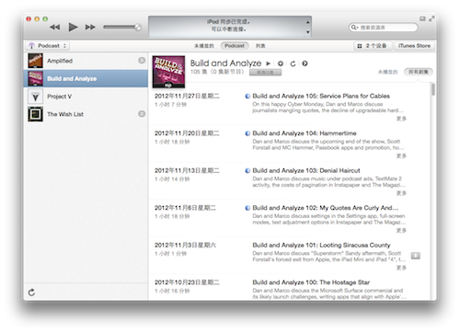Click date 2012年11月27日星期二
The image size is (460, 333).
[187, 96]
